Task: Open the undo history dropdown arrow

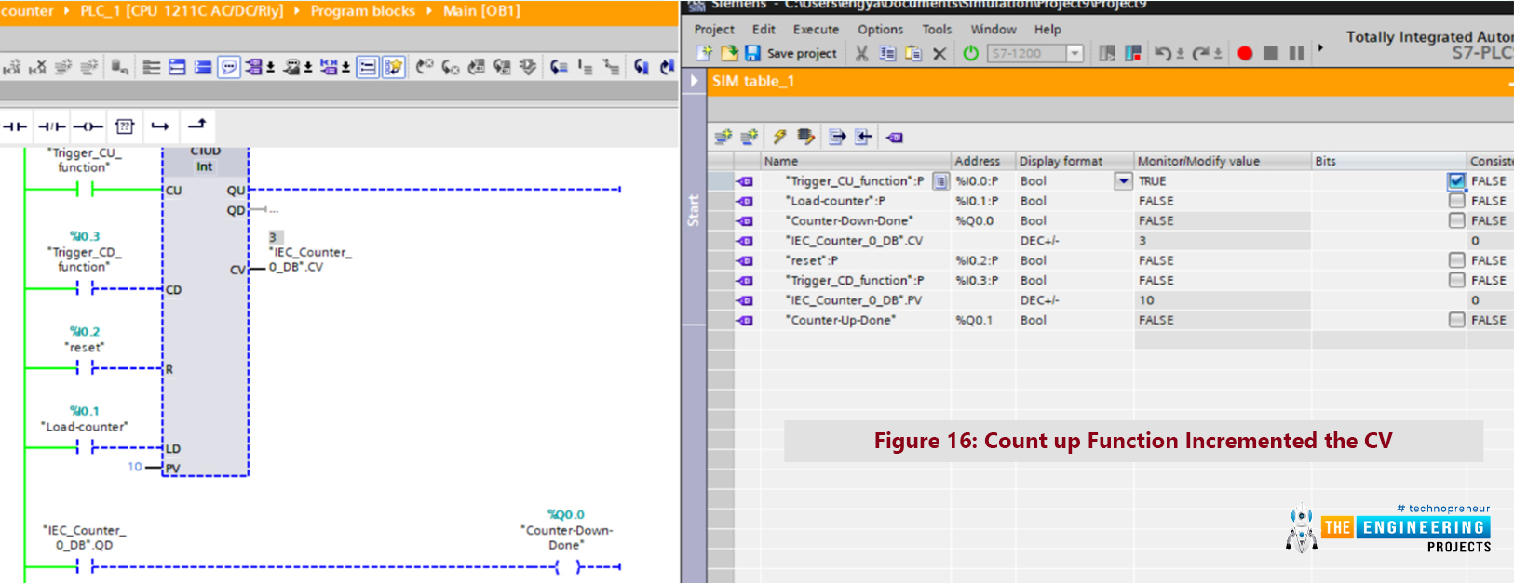Action: (1180, 54)
